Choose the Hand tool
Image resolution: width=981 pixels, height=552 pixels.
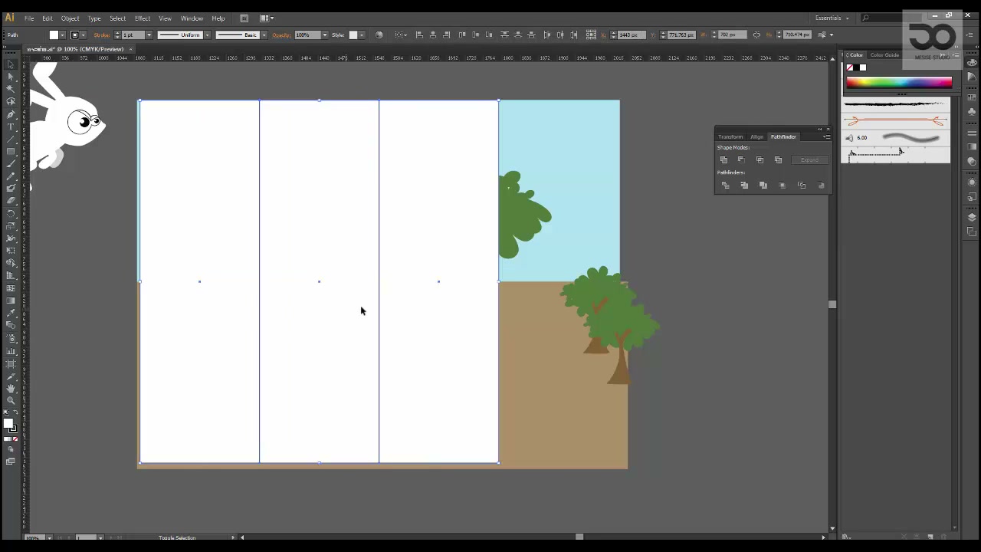(11, 389)
